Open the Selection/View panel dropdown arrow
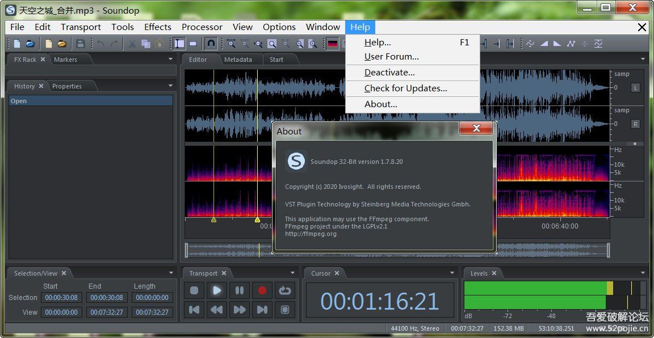654x338 pixels. [171, 273]
